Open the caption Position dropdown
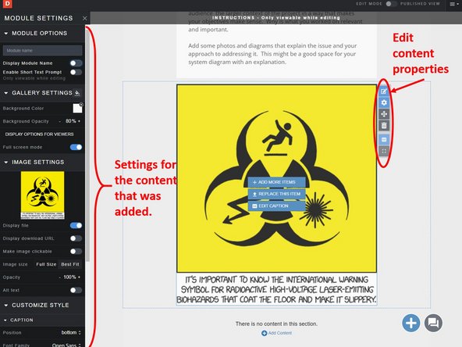Viewport: 462px width, 347px height. coord(71,333)
